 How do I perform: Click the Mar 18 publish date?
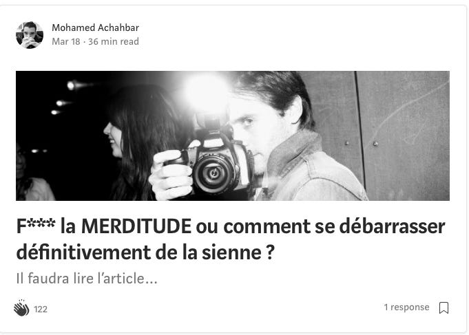click(66, 41)
